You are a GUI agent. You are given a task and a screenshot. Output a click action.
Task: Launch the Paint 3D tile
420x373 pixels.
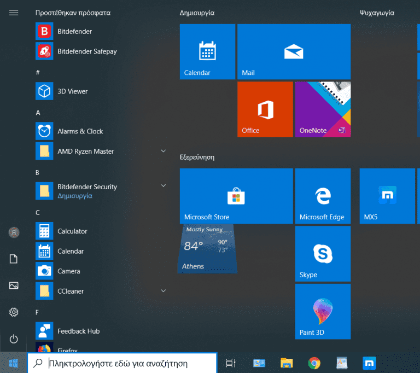[x=323, y=311]
